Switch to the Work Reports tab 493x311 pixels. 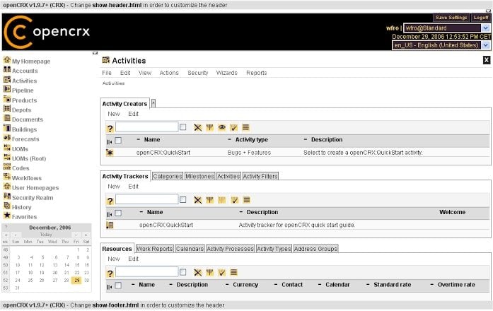(x=154, y=249)
